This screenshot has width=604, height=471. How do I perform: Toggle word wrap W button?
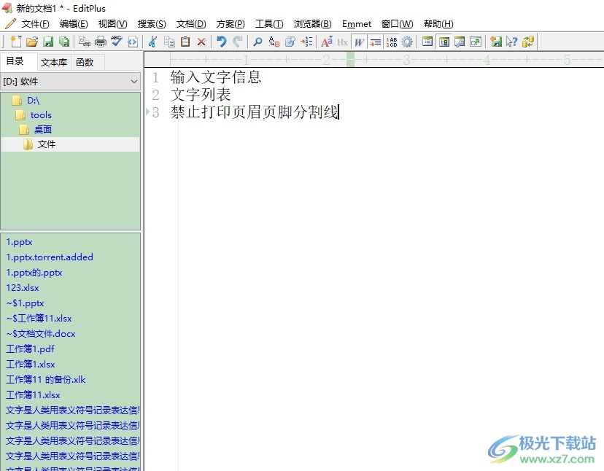[x=359, y=42]
